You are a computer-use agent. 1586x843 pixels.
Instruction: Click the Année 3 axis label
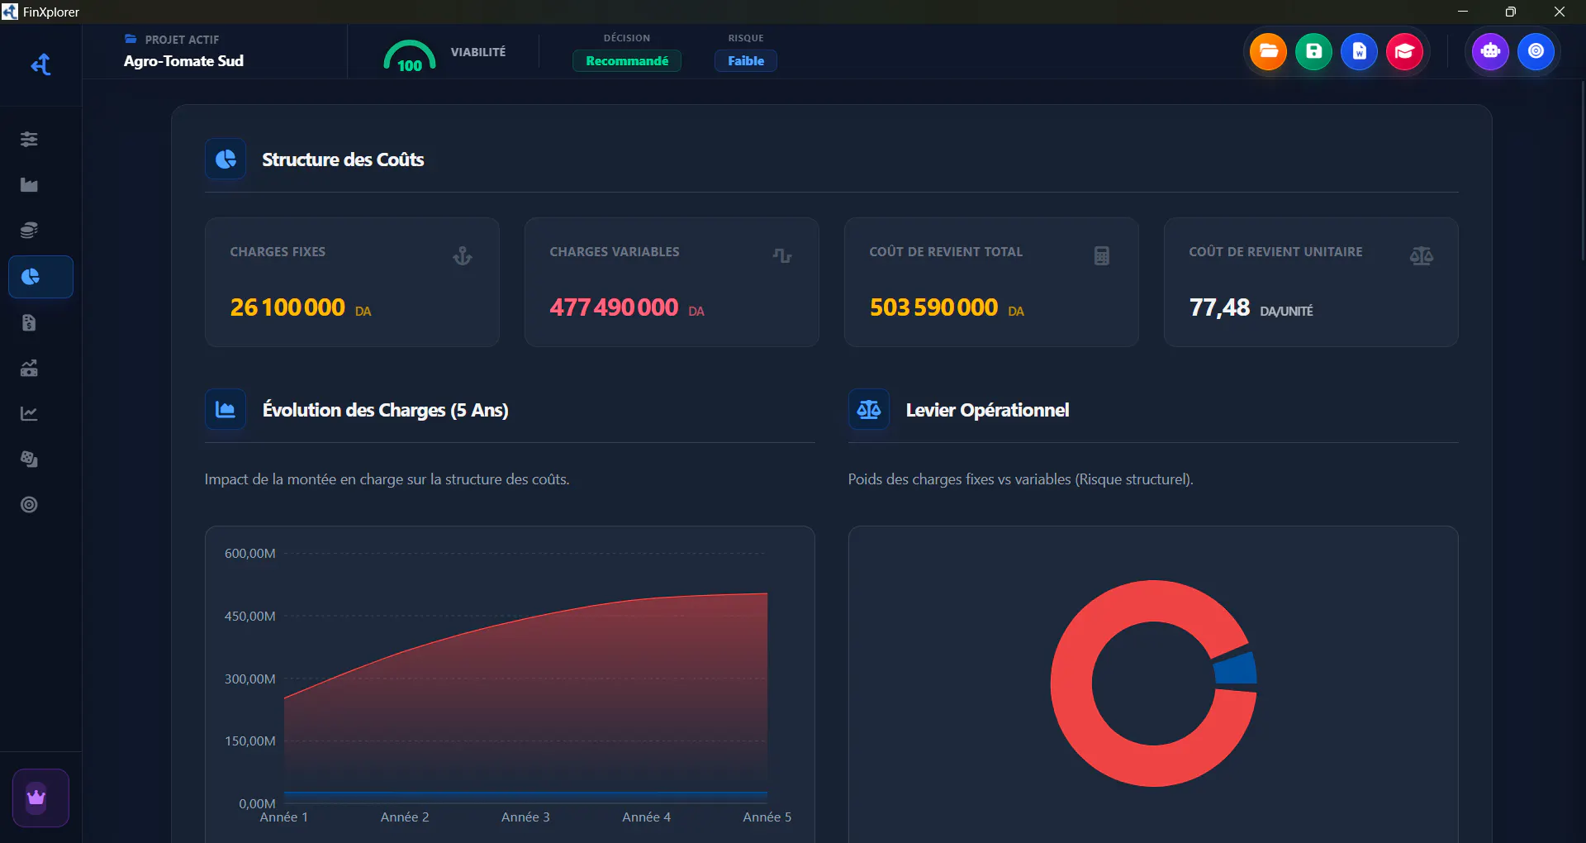pos(525,817)
